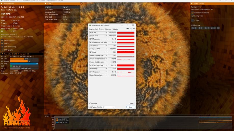The height and width of the screenshot is (131, 234).
Task: Click the GPU hotspot temperature bar
Action: coord(24,61)
